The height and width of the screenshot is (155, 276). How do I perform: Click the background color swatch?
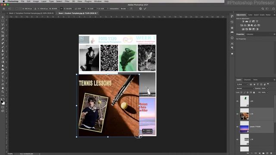pyautogui.click(x=3, y=103)
